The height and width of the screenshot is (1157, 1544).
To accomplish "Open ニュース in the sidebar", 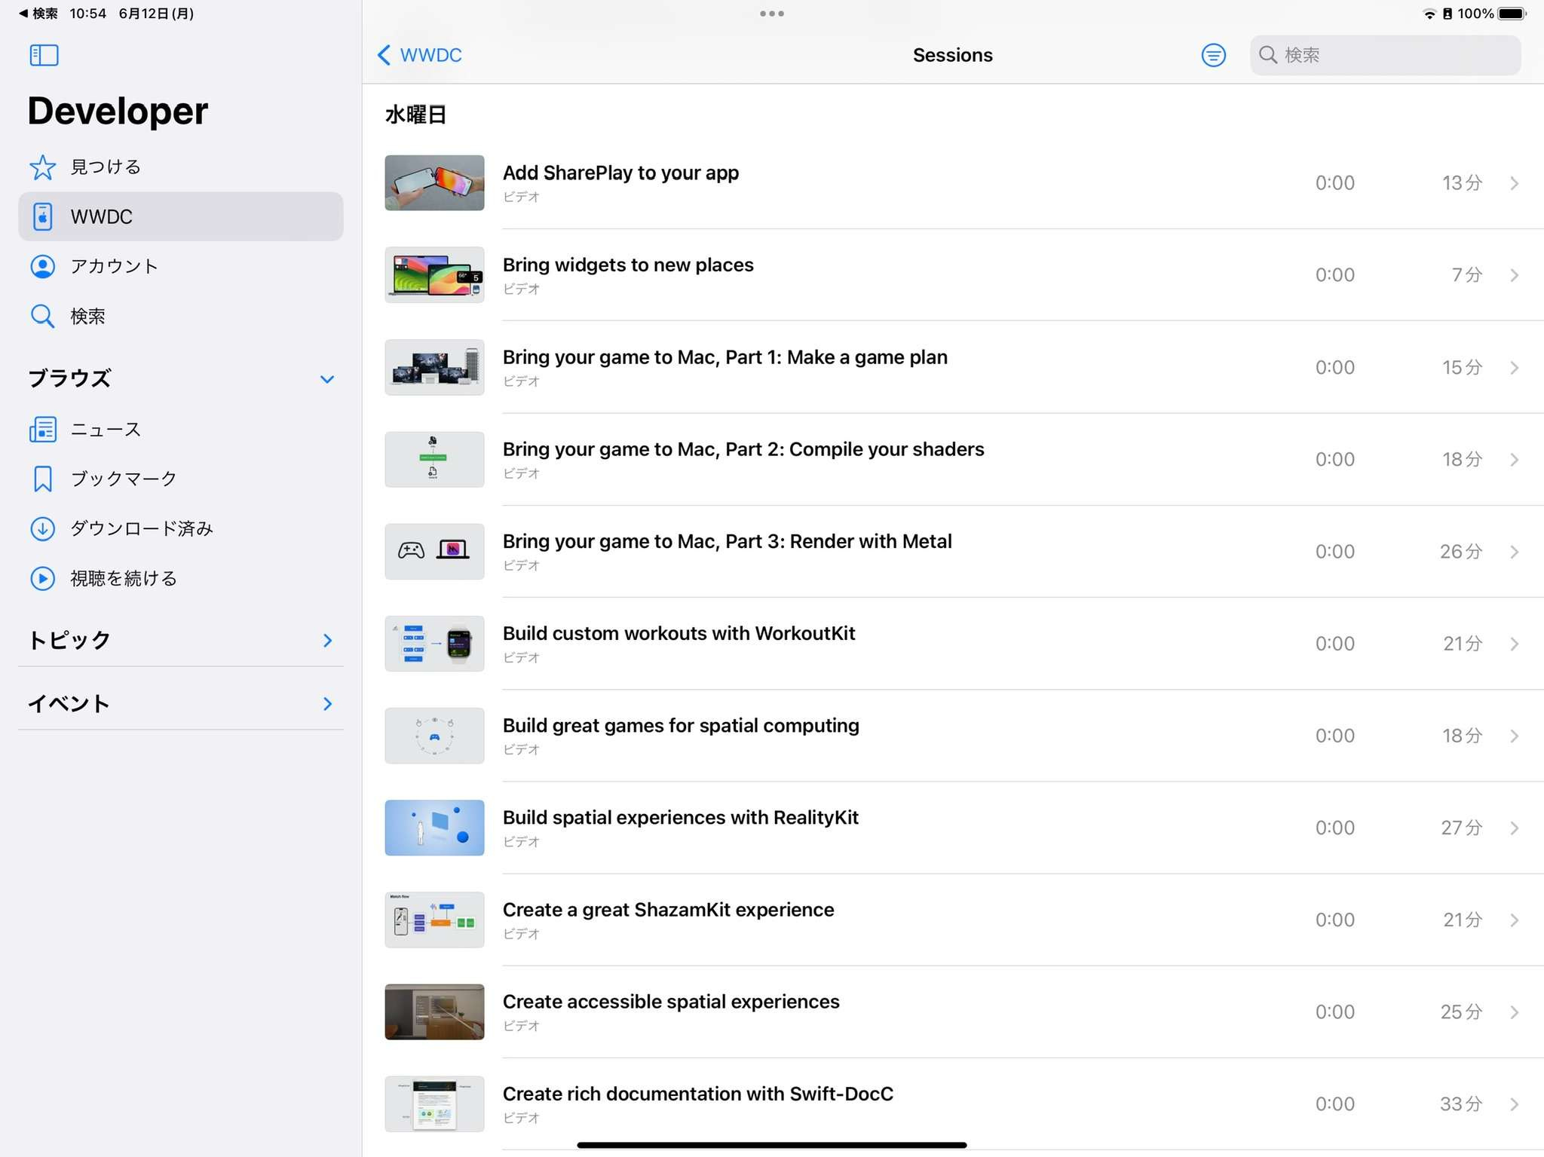I will [181, 429].
